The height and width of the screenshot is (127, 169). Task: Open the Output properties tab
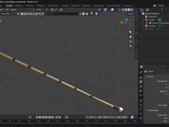pos(141,82)
